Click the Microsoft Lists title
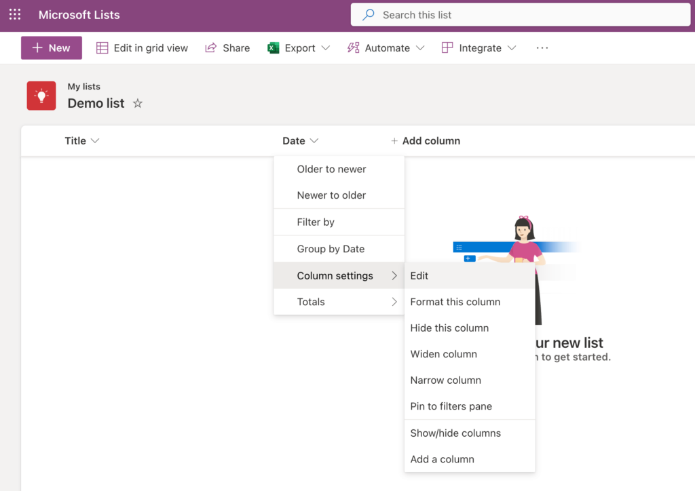695x491 pixels. coord(79,15)
